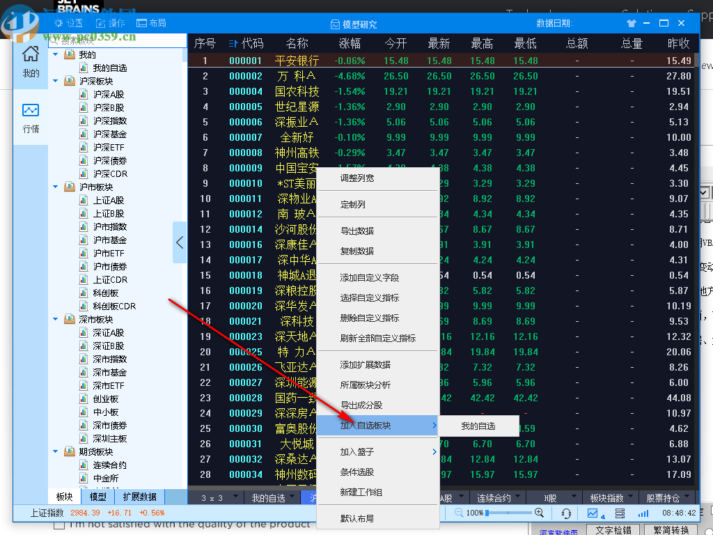
Task: Collapse the 沪市板块 tree branch
Action: (55, 187)
